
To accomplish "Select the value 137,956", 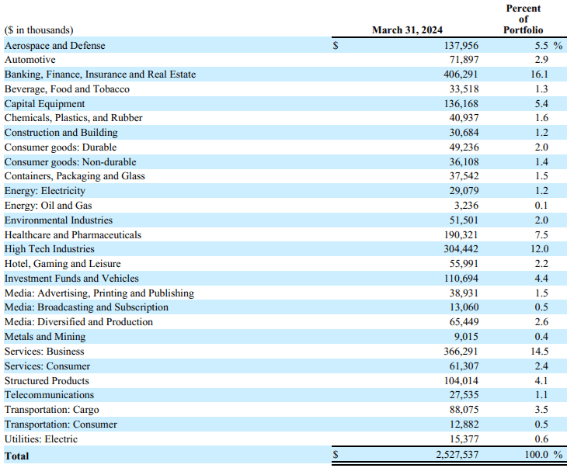I will point(461,46).
